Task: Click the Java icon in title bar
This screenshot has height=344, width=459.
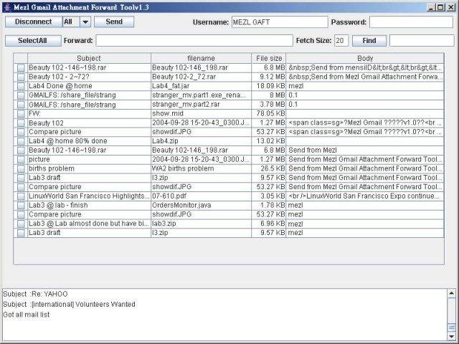Action: click(8, 7)
